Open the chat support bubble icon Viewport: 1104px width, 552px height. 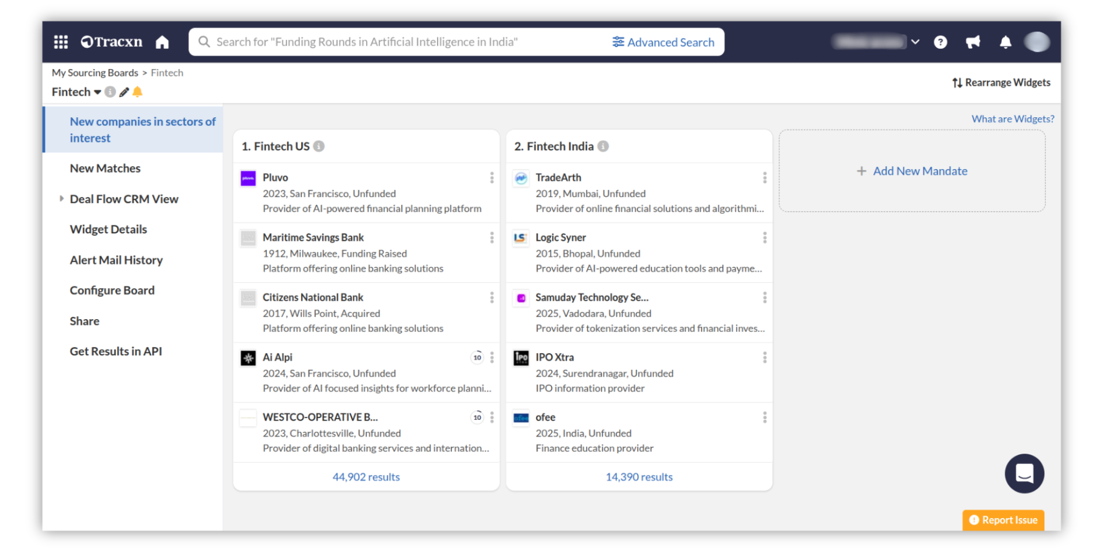coord(1024,473)
